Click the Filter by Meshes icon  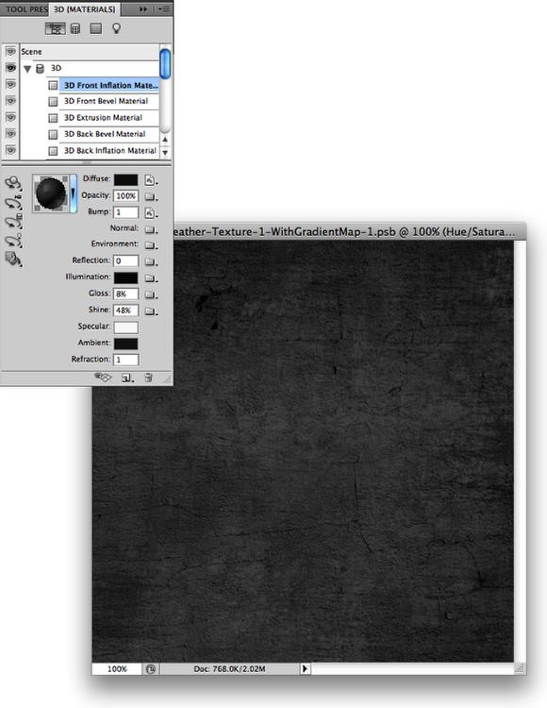click(x=75, y=29)
